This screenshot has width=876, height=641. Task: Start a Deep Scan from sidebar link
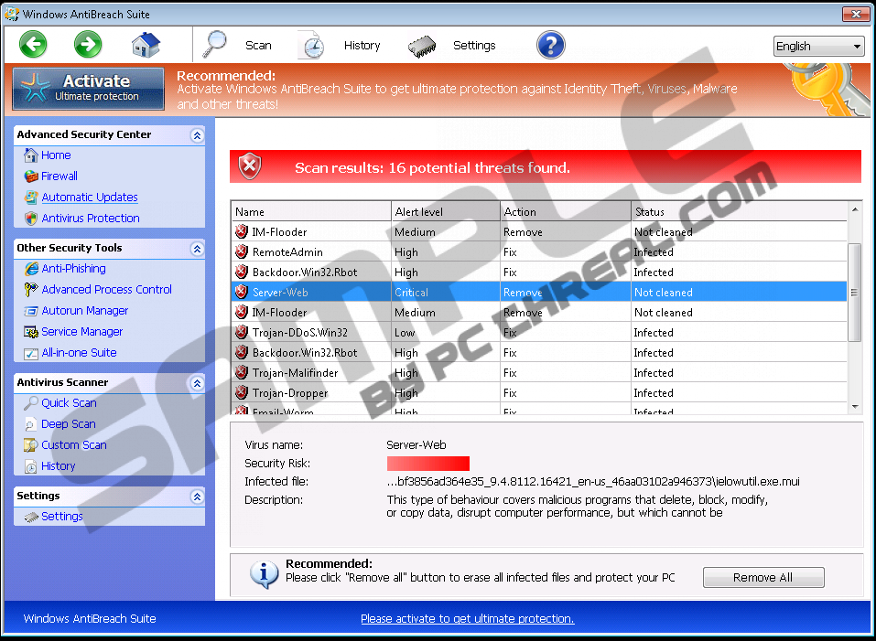tap(68, 424)
